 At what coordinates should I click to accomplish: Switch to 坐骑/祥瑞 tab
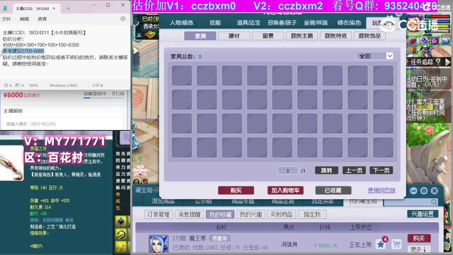point(316,23)
